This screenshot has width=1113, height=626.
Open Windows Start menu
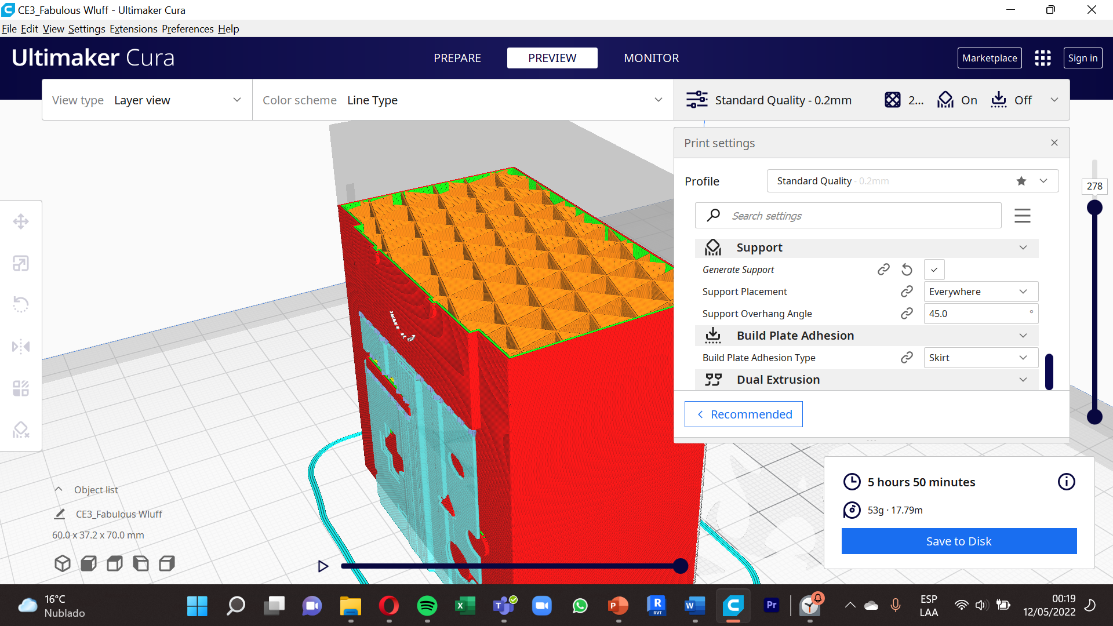coord(197,606)
